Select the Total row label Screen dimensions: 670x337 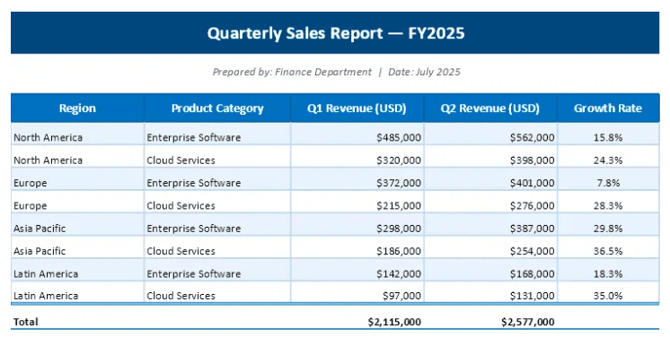tap(26, 322)
